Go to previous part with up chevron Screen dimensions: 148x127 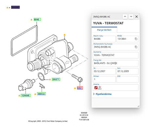(x=125, y=17)
